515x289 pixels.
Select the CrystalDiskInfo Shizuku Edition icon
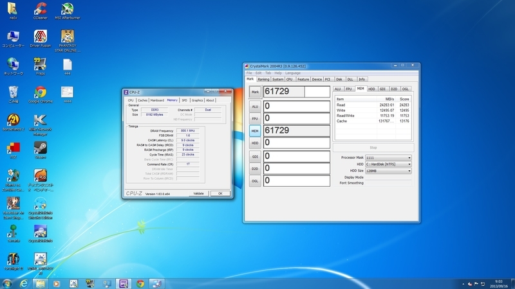(x=41, y=208)
